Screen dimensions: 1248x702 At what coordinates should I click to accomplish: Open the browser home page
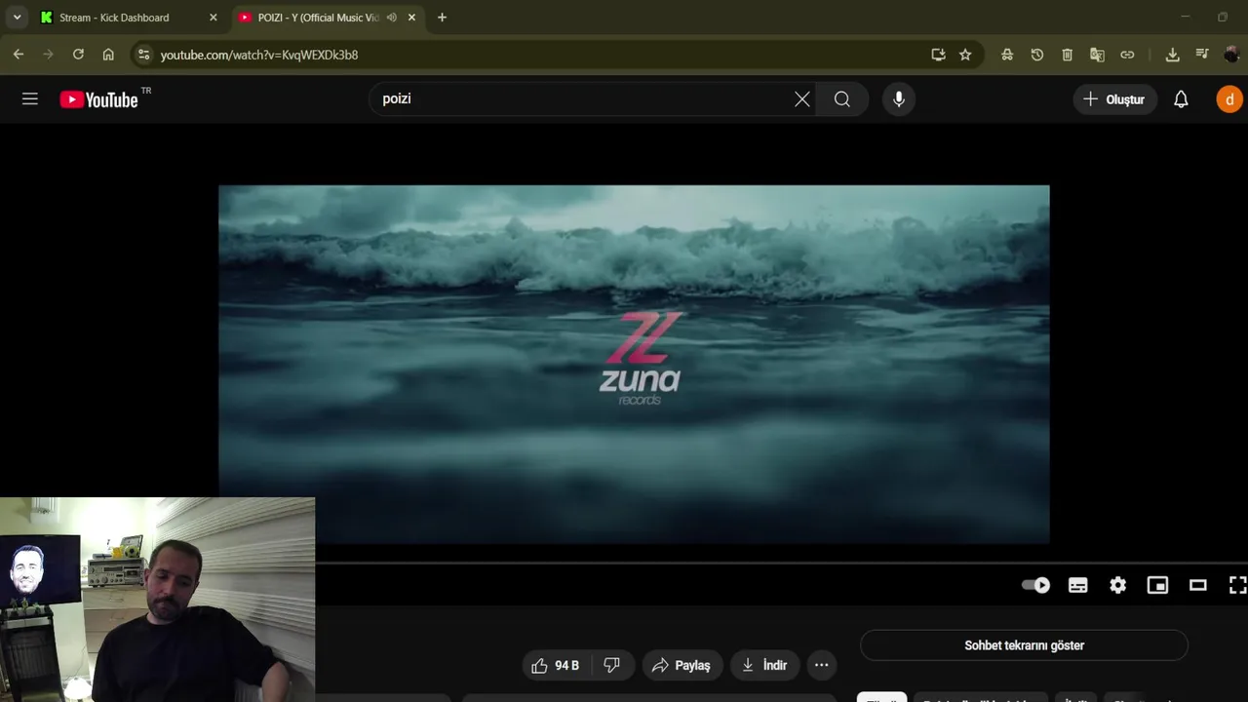[x=108, y=55]
